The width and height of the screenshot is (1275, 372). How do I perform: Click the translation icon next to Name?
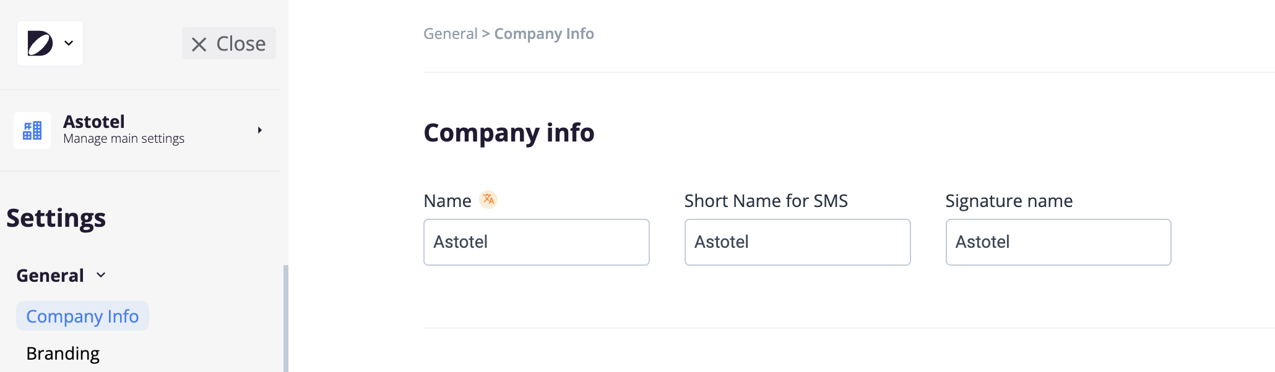pos(488,200)
